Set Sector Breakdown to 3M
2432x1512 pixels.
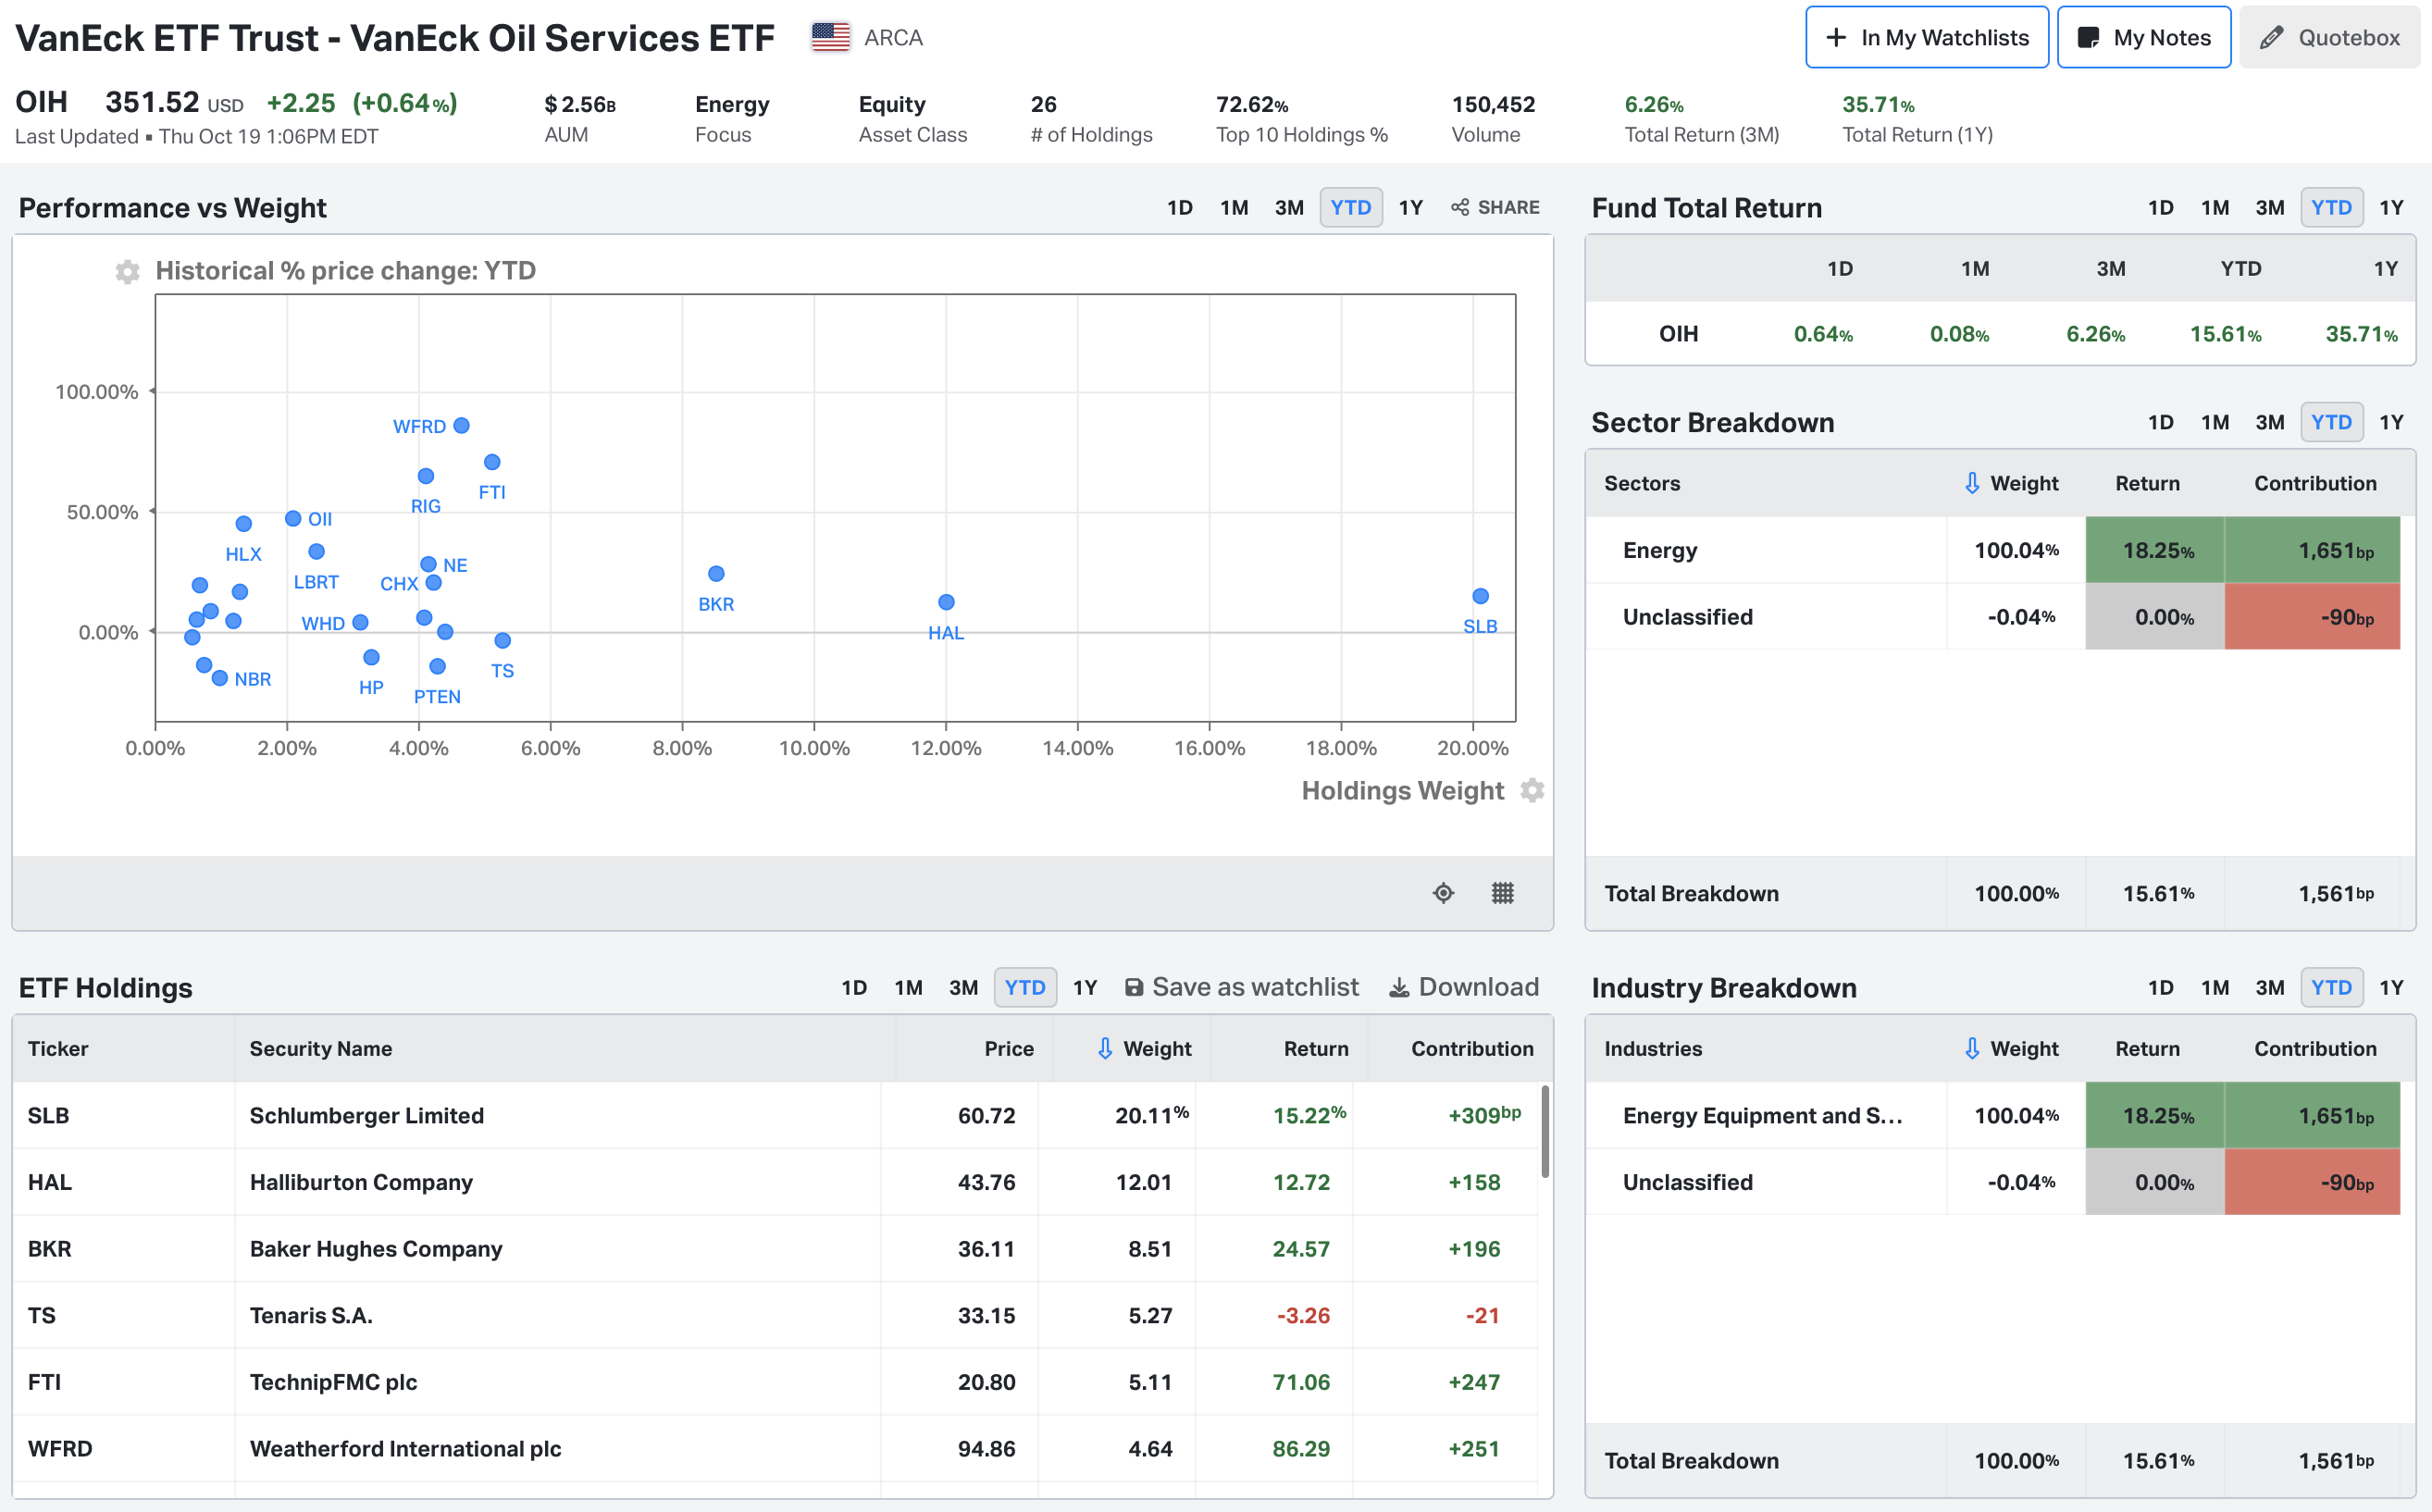coord(2270,422)
